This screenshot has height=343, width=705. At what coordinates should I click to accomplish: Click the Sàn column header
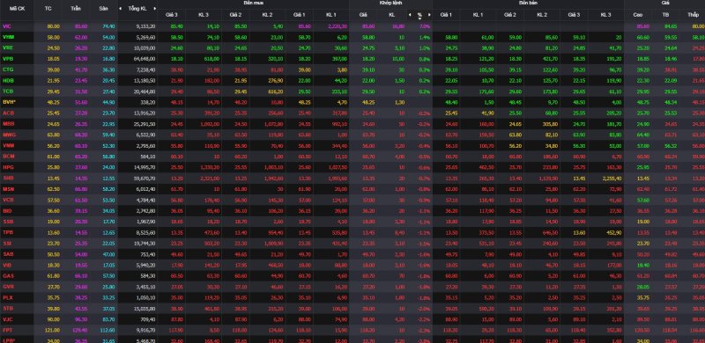103,8
